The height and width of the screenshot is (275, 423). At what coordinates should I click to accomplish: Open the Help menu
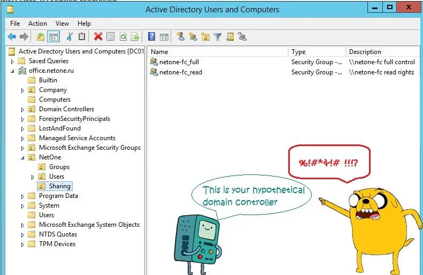[84, 24]
